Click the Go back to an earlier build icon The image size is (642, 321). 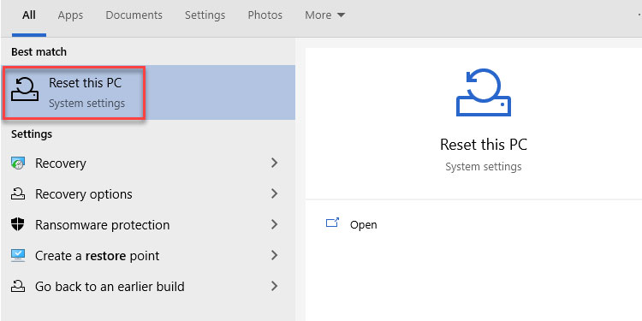pos(18,286)
